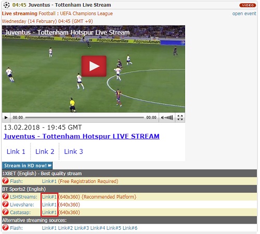Click 'Juventus - Tottenham Live Stream' title text
Image resolution: width=260 pixels, height=234 pixels.
[x=70, y=5]
